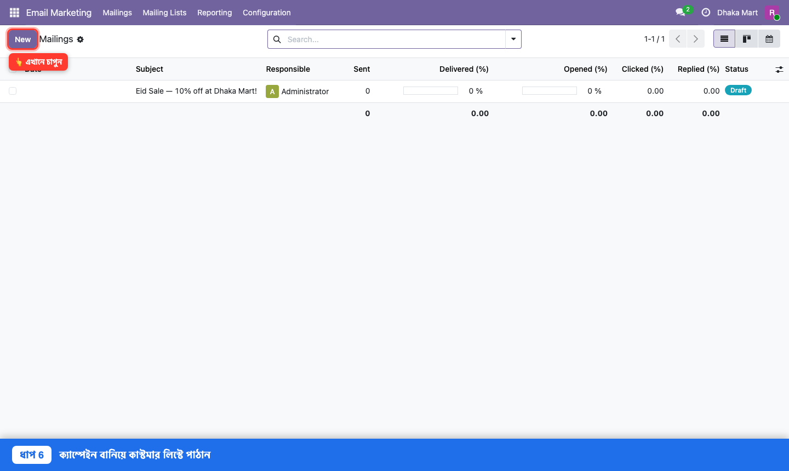Image resolution: width=789 pixels, height=471 pixels.
Task: Sort by the Status column header
Action: [736, 69]
